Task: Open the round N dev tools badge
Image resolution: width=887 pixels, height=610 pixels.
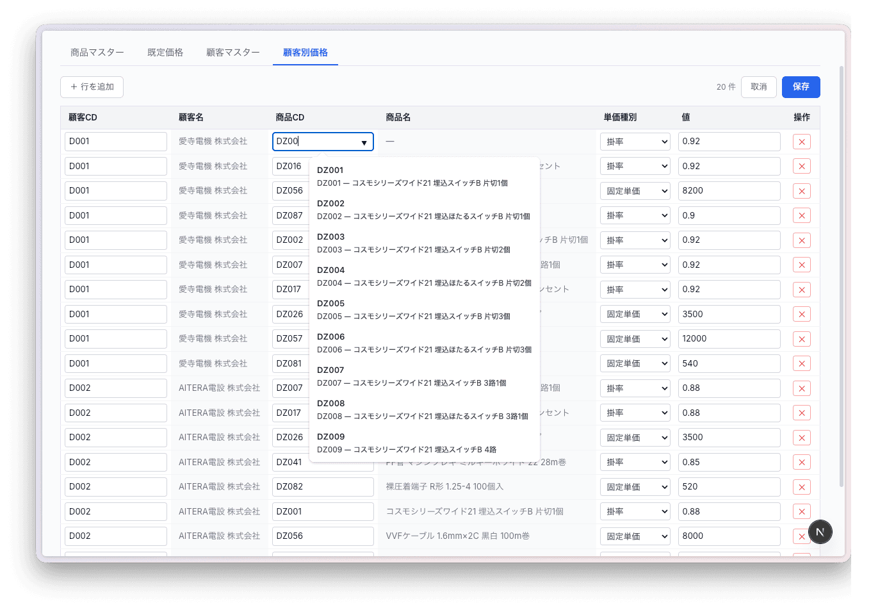Action: [x=820, y=532]
